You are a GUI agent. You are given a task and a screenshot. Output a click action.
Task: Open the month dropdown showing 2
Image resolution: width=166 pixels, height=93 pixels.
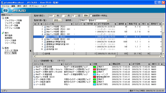pyautogui.click(x=66, y=16)
